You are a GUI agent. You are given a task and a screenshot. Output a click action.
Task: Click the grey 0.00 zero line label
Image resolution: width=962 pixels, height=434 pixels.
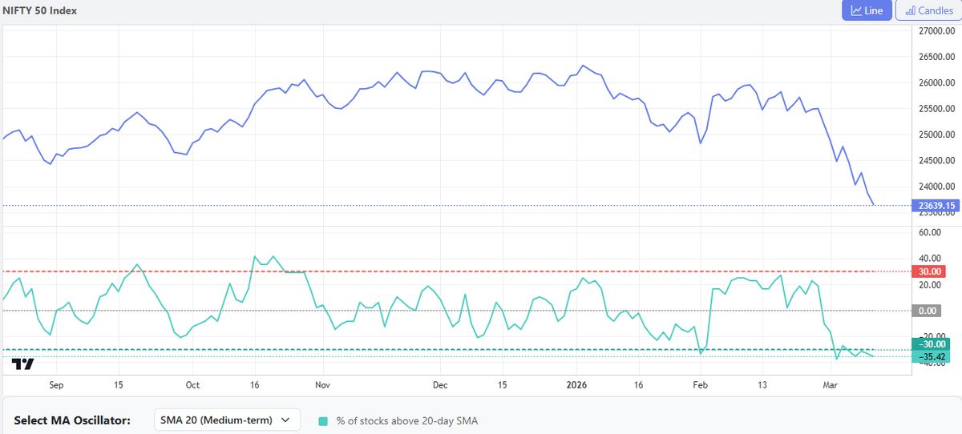928,310
